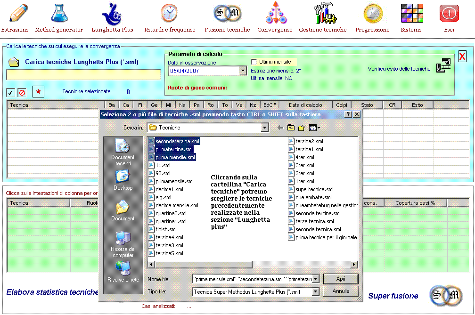Open Progressione coin icon
Viewport: 475px width, 315px height.
(x=373, y=14)
